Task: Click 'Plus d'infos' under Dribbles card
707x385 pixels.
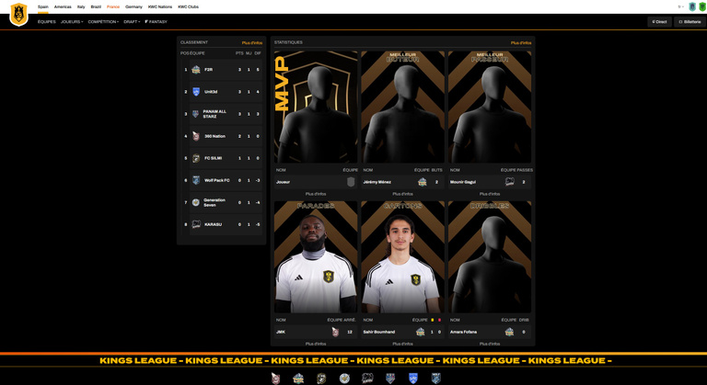Action: [490, 344]
